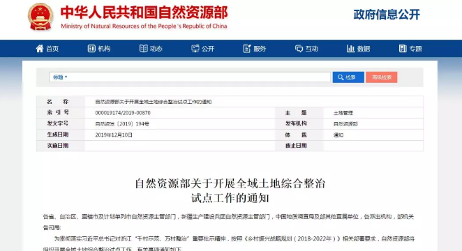Click the document icon beside 专题
Screen dimensions: 462x251
pyautogui.click(x=403, y=49)
